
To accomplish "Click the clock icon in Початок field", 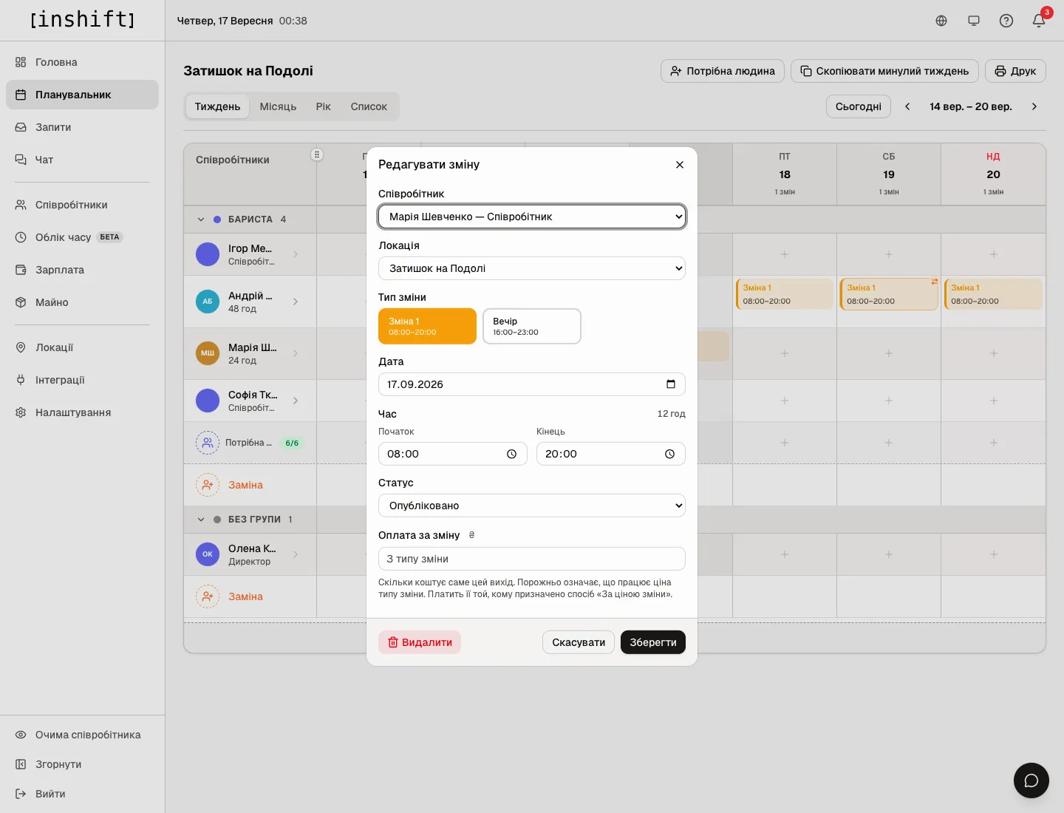I will [511, 454].
